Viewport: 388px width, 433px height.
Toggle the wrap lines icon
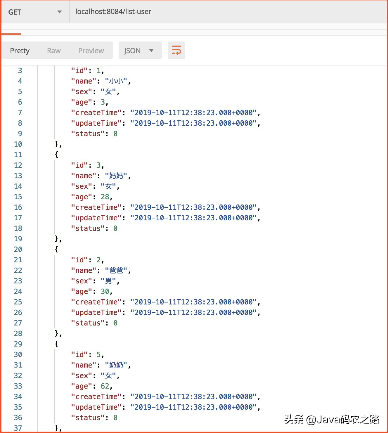tap(176, 50)
